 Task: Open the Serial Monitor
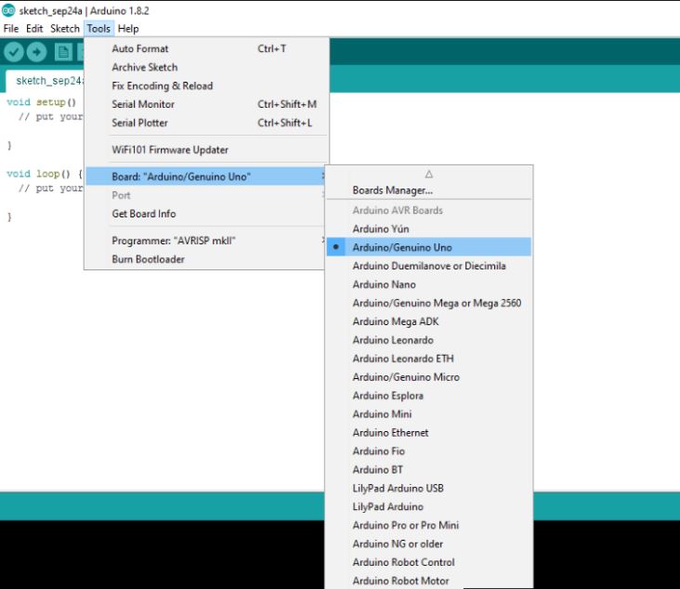coord(206,105)
